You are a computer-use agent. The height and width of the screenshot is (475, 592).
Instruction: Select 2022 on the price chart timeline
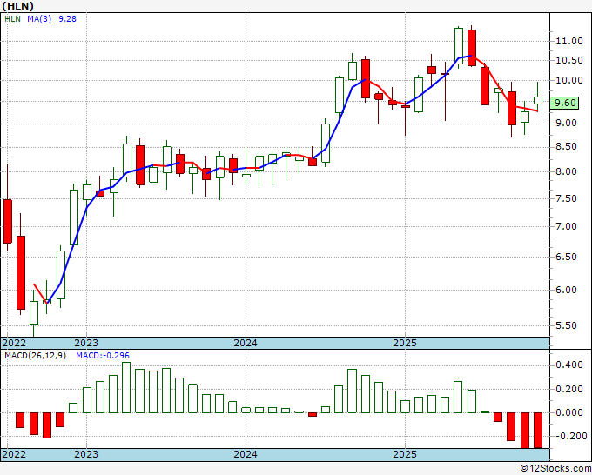[14, 343]
